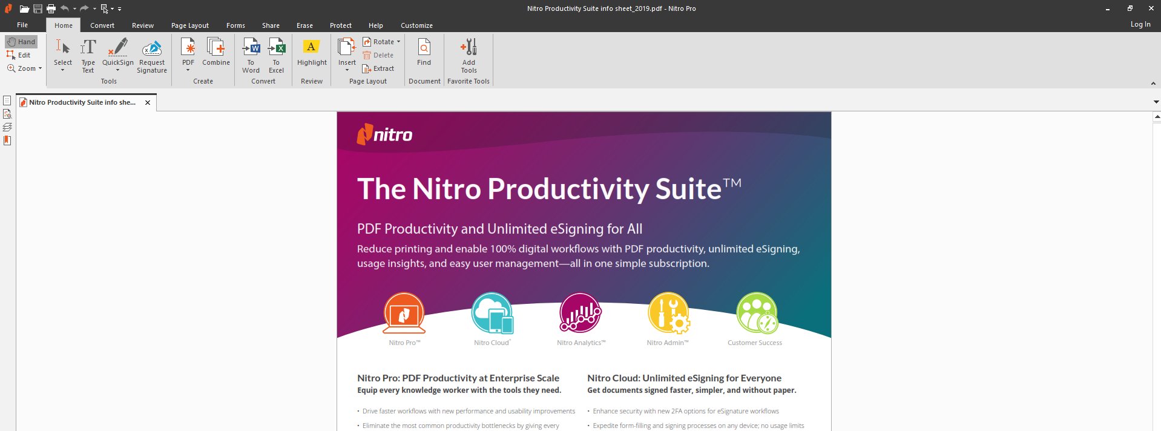The image size is (1161, 431).
Task: Close the Nitro Productivity Suite document tab
Action: coord(148,103)
